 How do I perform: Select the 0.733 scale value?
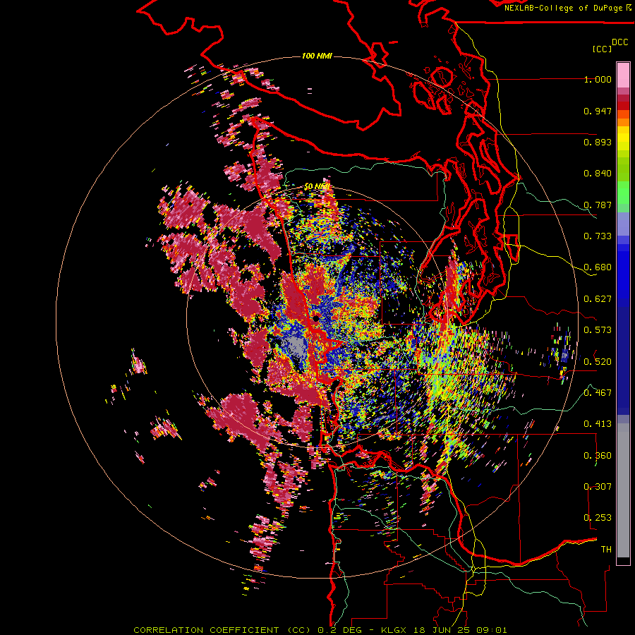tap(598, 236)
